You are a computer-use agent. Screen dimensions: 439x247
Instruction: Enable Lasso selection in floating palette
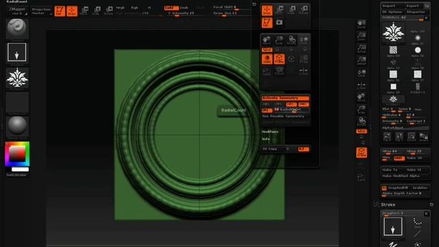267,71
